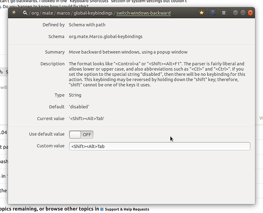Click the default value 'disabled'
263x213 pixels.
(79, 107)
